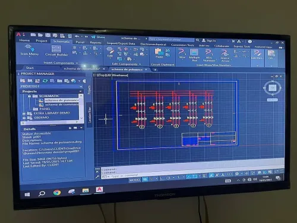Click the AutoCAD icon in the taskbar
Viewport: 297px width, 223px height.
(x=99, y=190)
